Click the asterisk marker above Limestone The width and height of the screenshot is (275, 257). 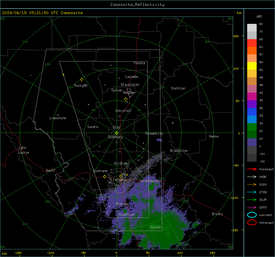click(58, 115)
